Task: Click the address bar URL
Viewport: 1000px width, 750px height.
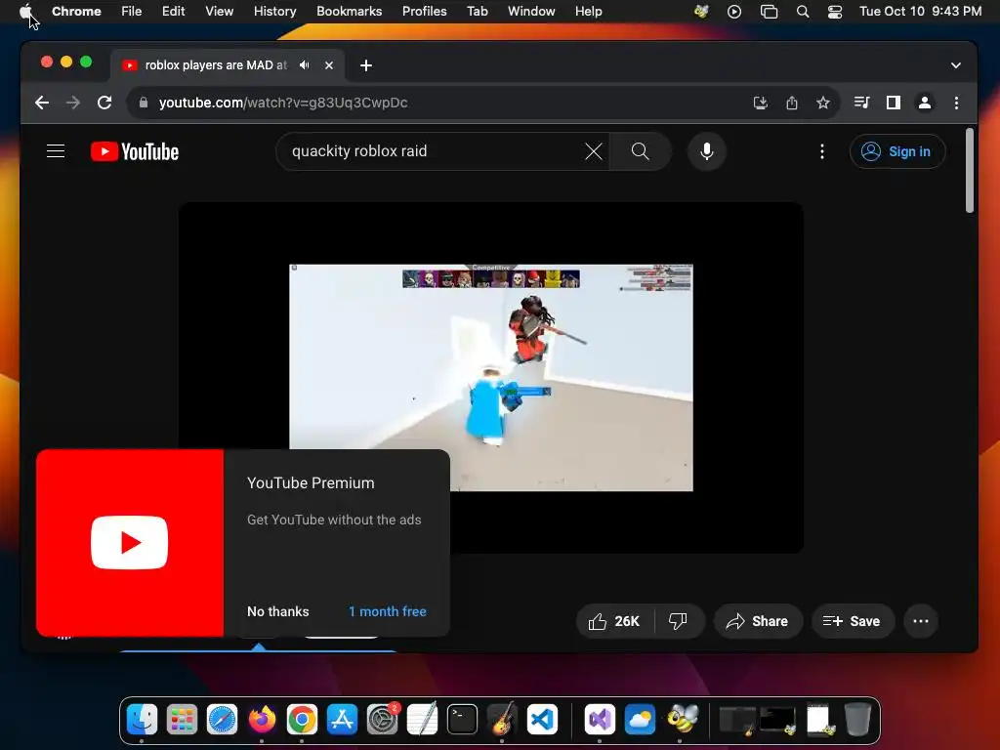Action: tap(283, 103)
